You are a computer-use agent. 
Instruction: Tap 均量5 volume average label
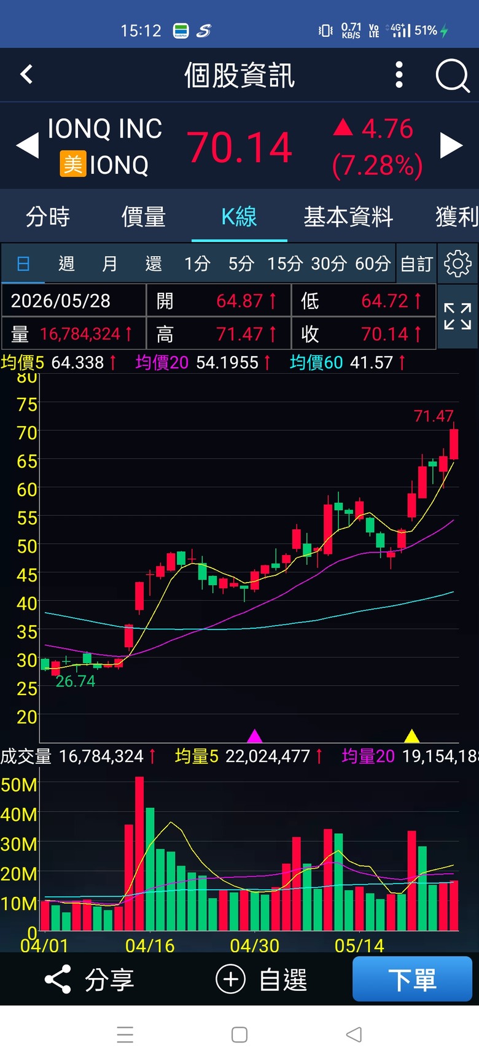pyautogui.click(x=197, y=756)
